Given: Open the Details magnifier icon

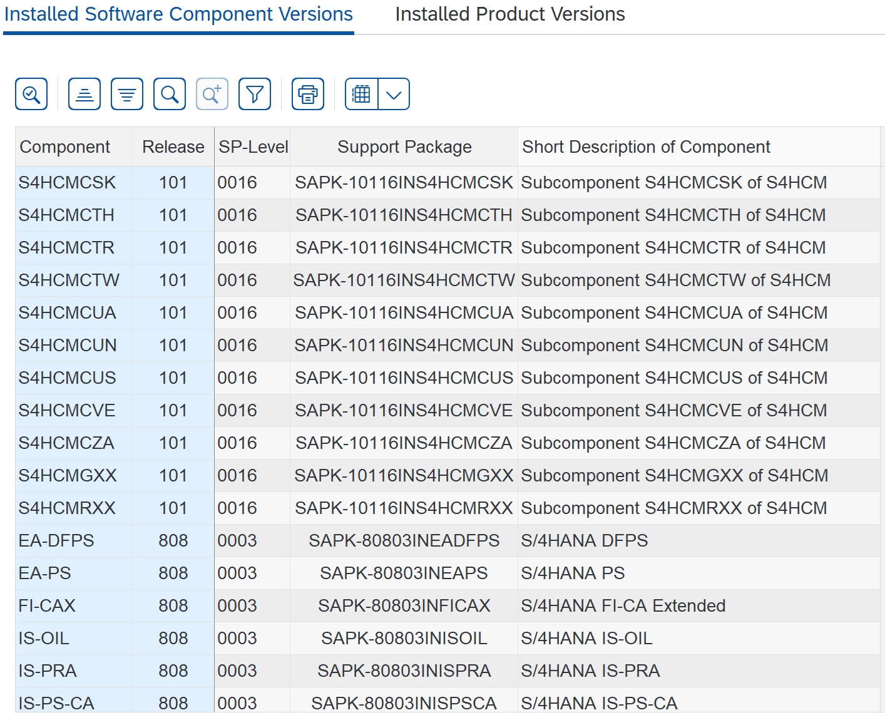Looking at the screenshot, I should [31, 94].
